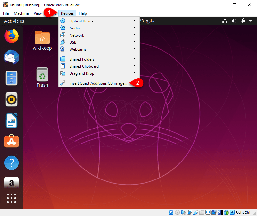257x216 pixels.
Task: Expand the Audio submenu
Action: coord(99,28)
